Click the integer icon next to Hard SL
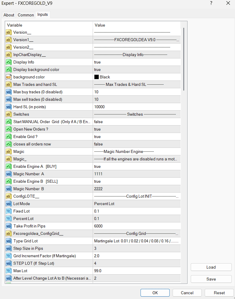 (9, 107)
